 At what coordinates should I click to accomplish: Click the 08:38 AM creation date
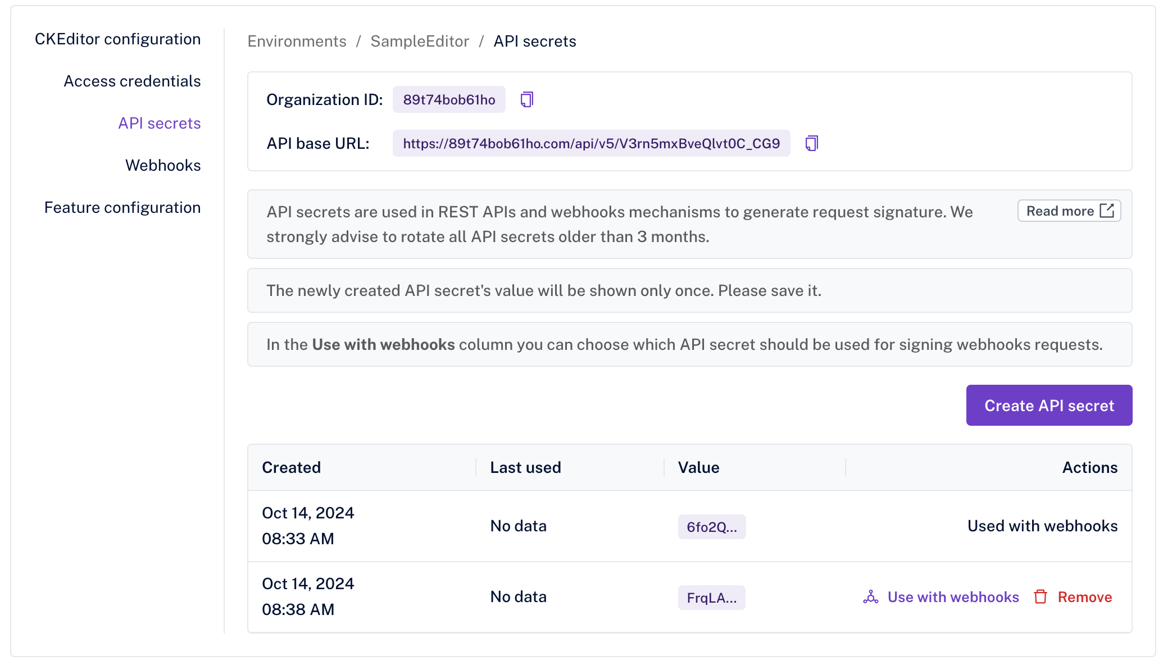click(308, 596)
